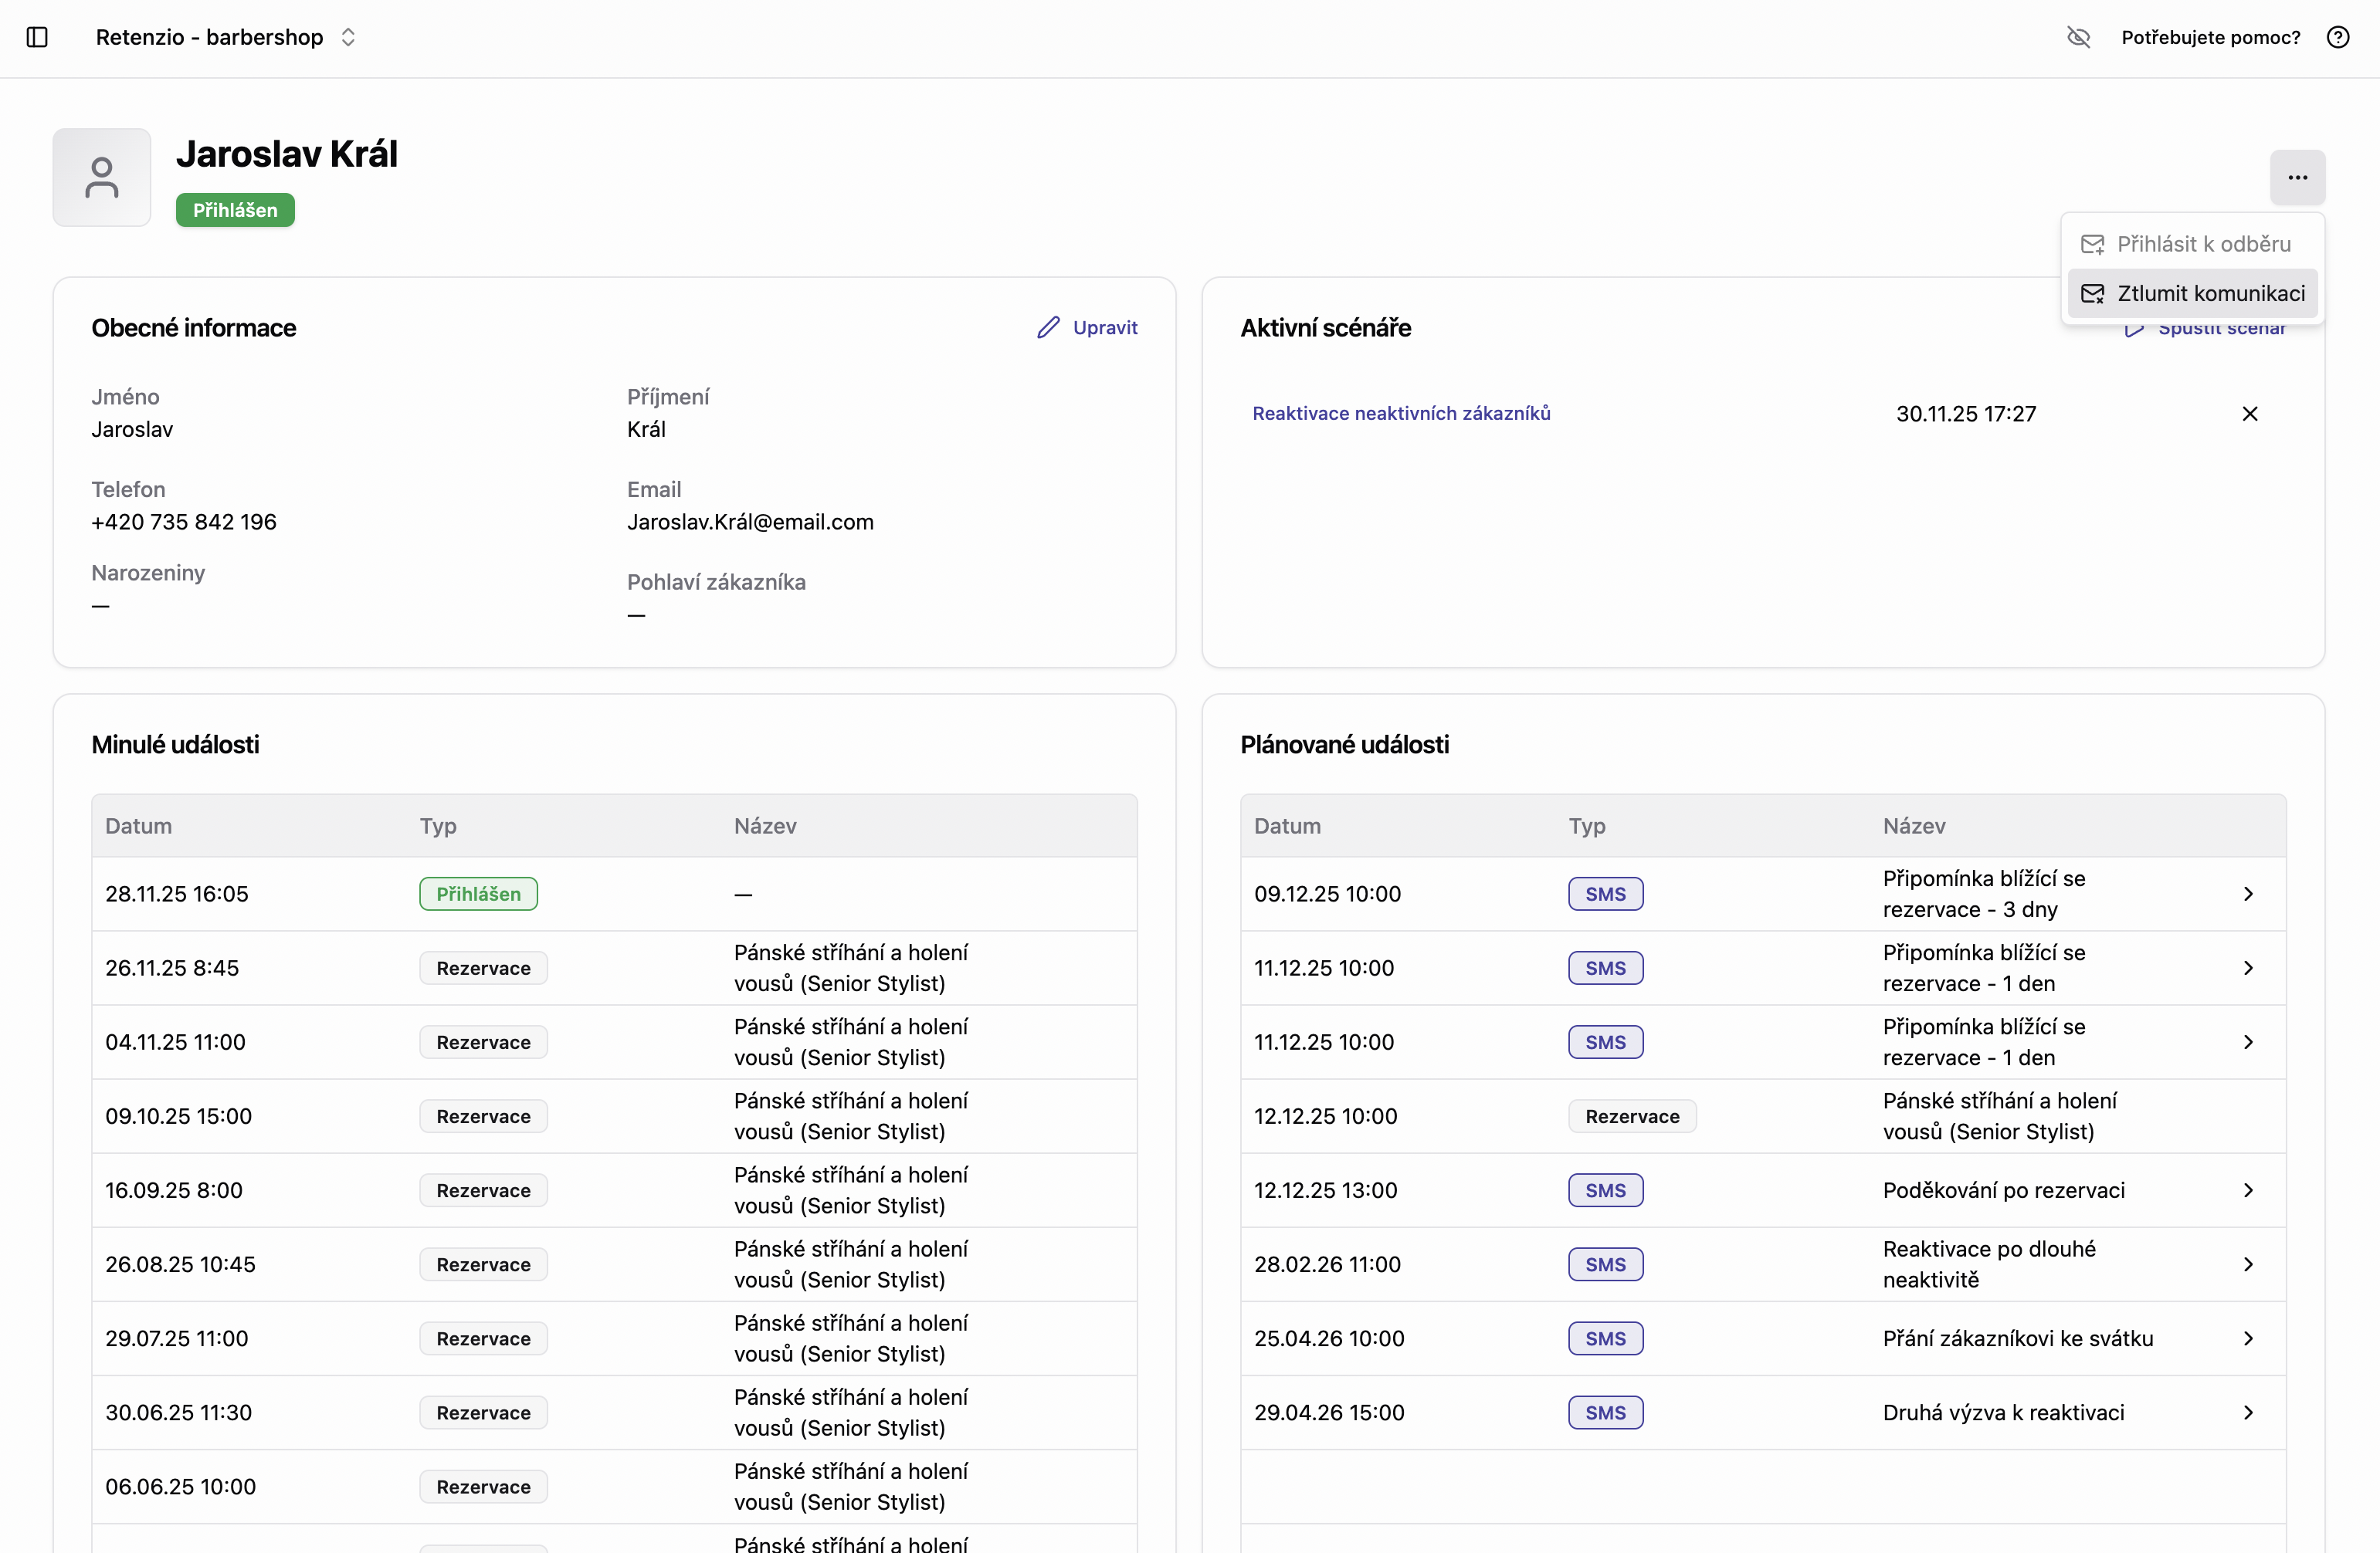Click Jaroslav Král's avatar placeholder icon
This screenshot has width=2380, height=1553.
(102, 177)
